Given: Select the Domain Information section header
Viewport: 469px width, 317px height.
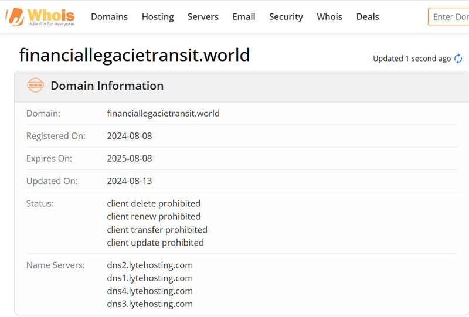Looking at the screenshot, I should pos(107,86).
